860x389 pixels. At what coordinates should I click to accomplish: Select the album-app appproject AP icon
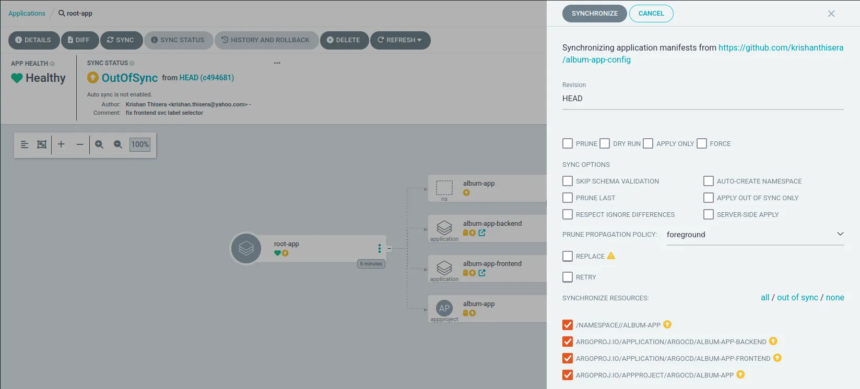click(x=444, y=308)
